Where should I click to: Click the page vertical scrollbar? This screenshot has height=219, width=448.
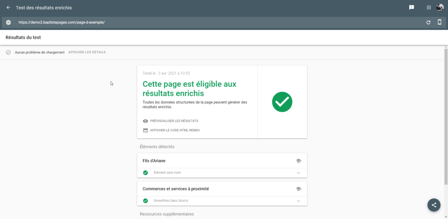446,116
